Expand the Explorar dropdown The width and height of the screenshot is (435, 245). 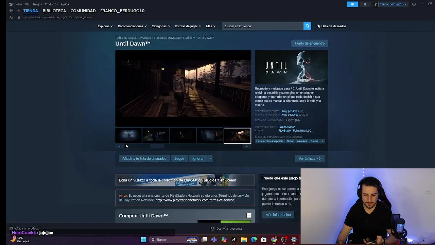pyautogui.click(x=105, y=26)
